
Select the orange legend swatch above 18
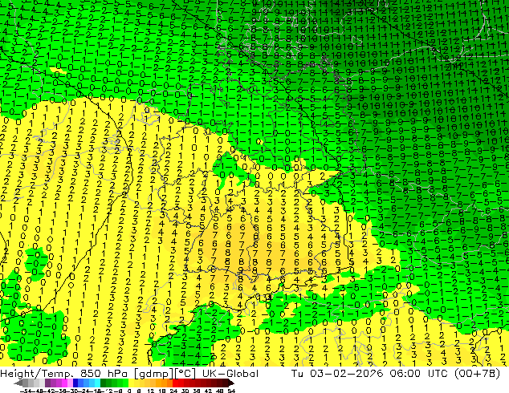point(165,383)
